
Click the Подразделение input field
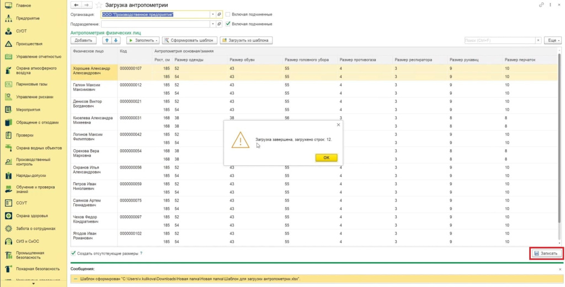[x=155, y=24]
